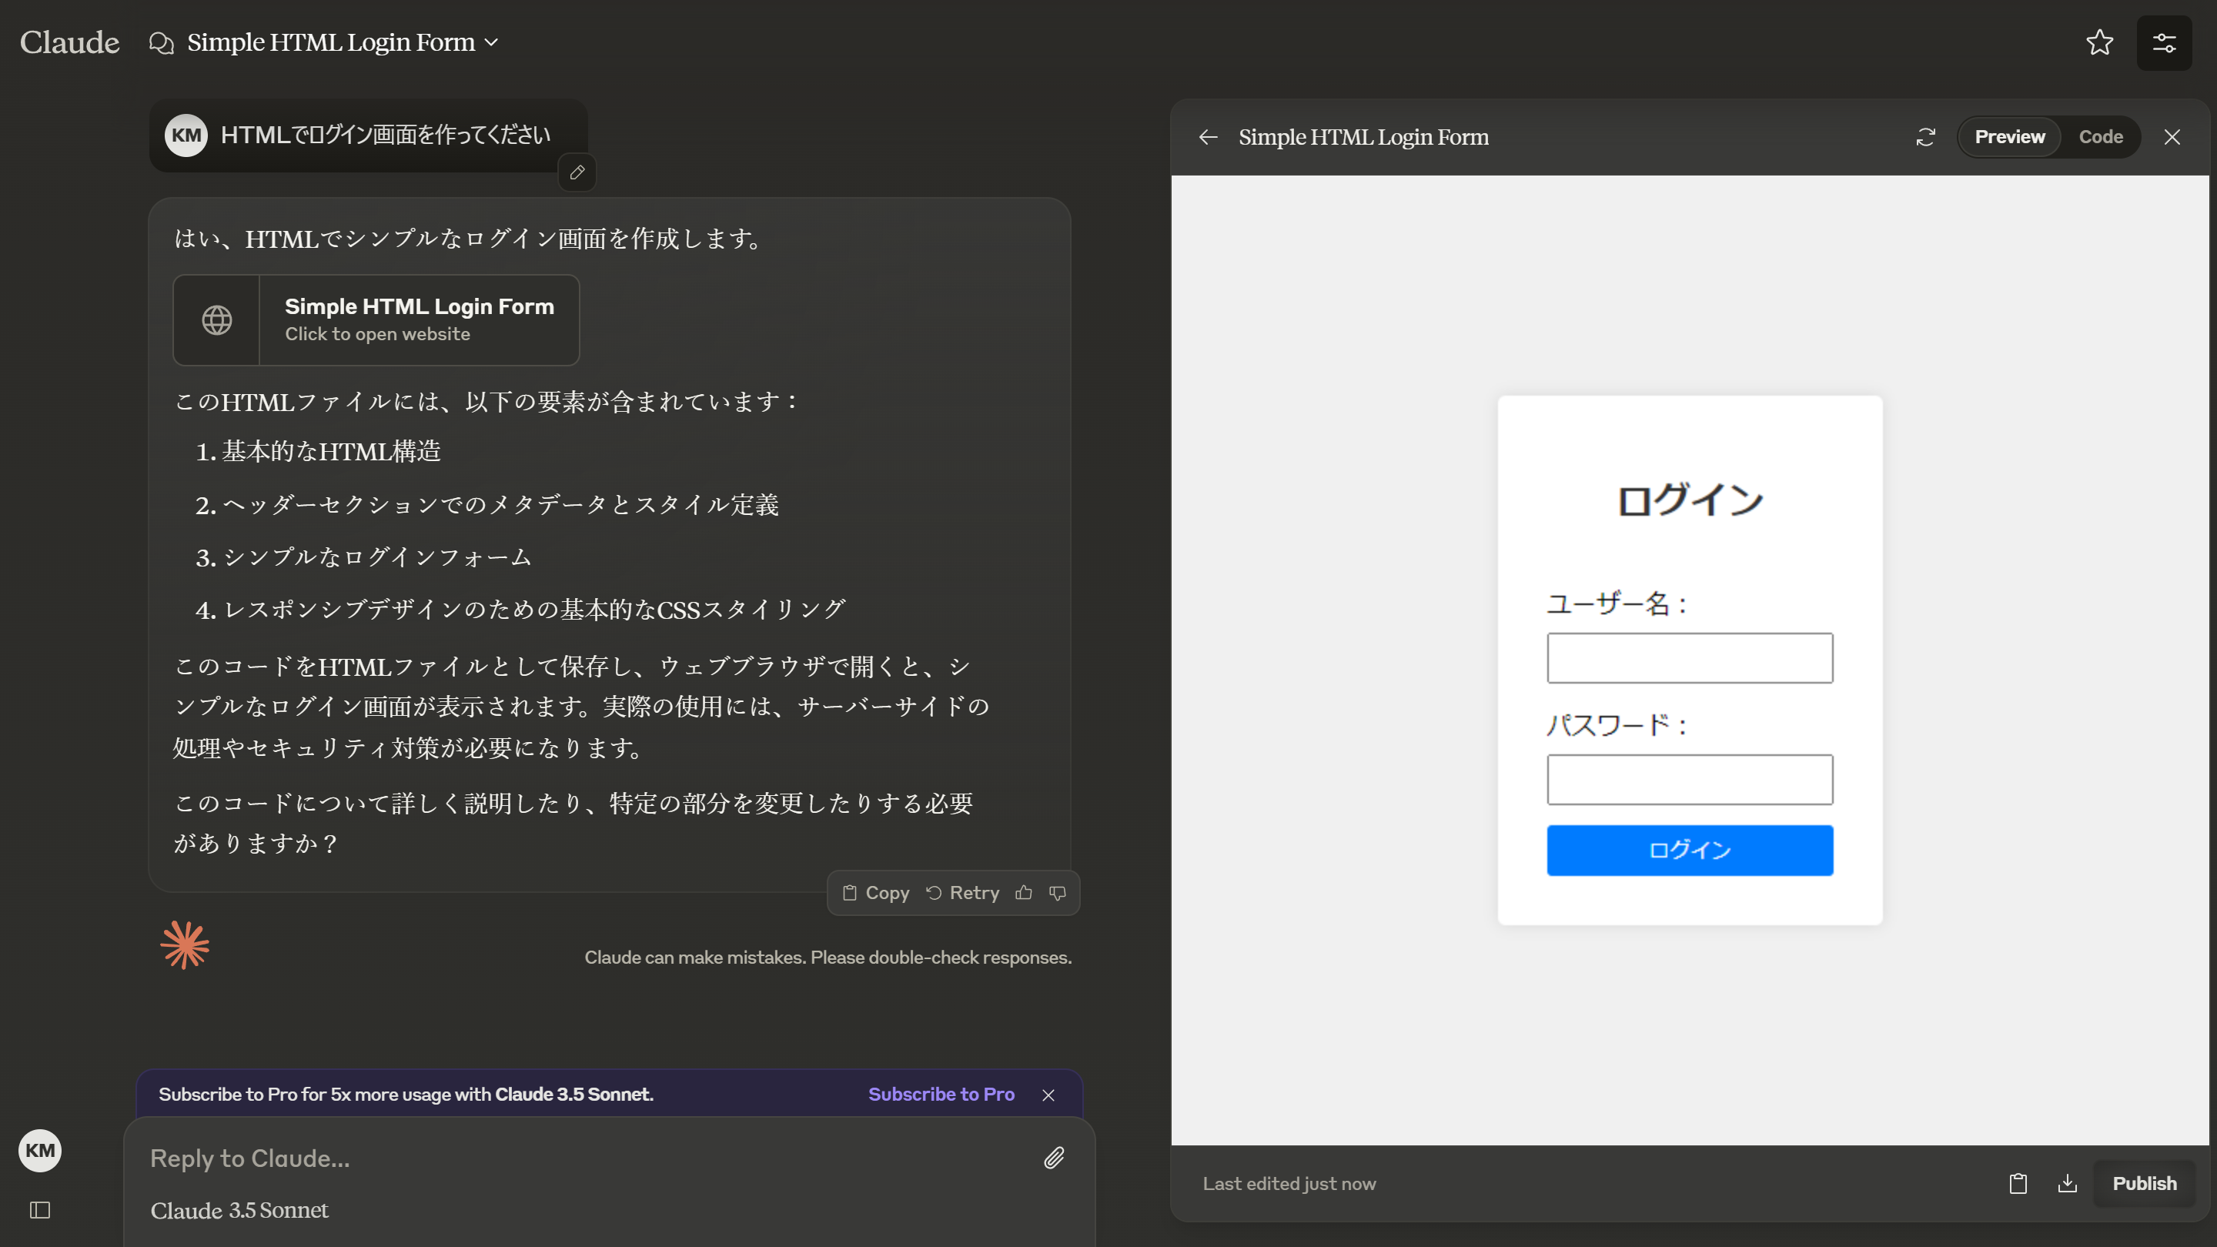Open KM user account menu
Viewport: 2217px width, 1247px height.
click(x=39, y=1151)
